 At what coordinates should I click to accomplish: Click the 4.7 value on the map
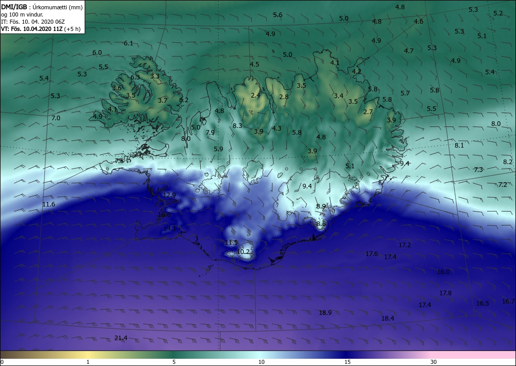point(409,51)
